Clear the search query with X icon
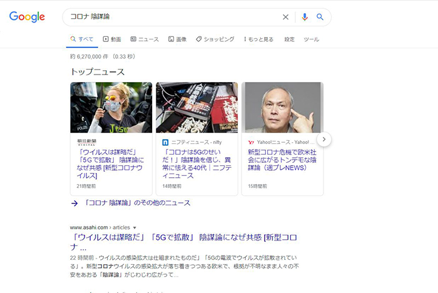This screenshot has width=438, height=293. click(285, 17)
